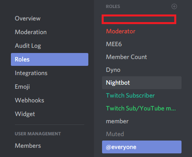192x157 pixels.
Task: Select the @everyone role
Action: coord(142,147)
